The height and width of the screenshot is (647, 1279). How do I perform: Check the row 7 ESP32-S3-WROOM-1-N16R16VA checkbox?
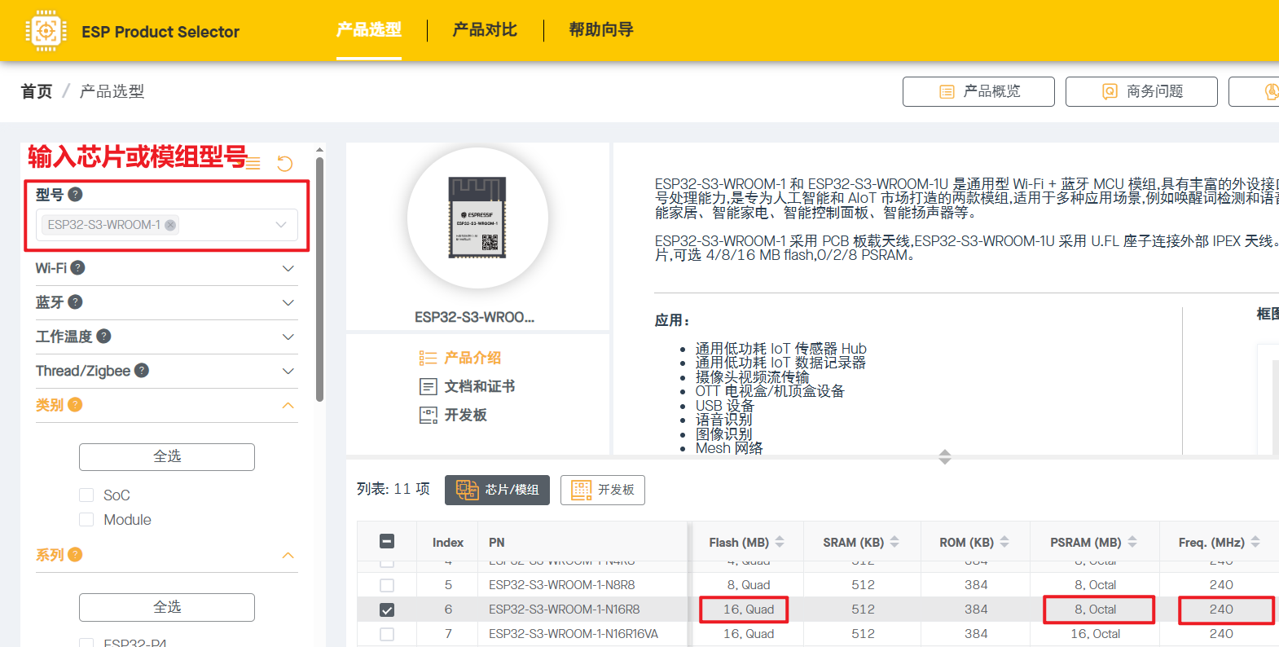[387, 634]
